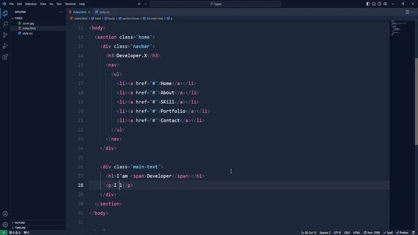Click the body breadcrumb item
Screen dimensions: 418x235
coord(110,18)
